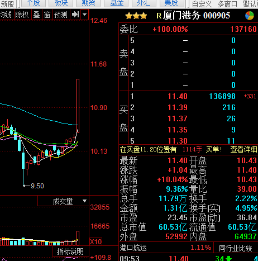Toggle the 窗 window button
This screenshot has height=261, width=258.
pyautogui.click(x=47, y=15)
